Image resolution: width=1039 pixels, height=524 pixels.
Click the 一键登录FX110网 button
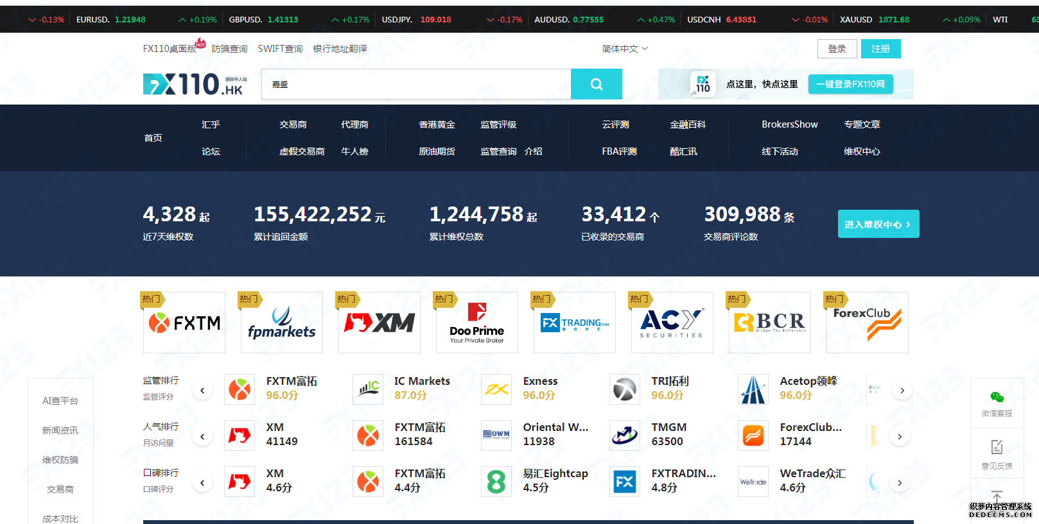(x=850, y=84)
